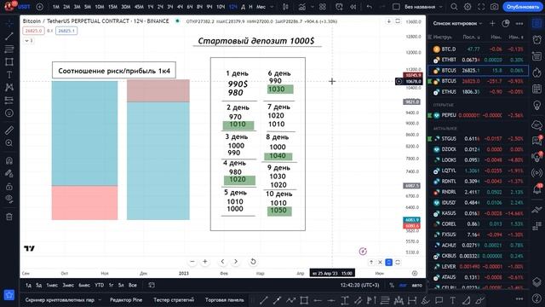Toggle percent scale '%' at bottom right
Viewport: 545px width, 307px height.
[x=392, y=285]
